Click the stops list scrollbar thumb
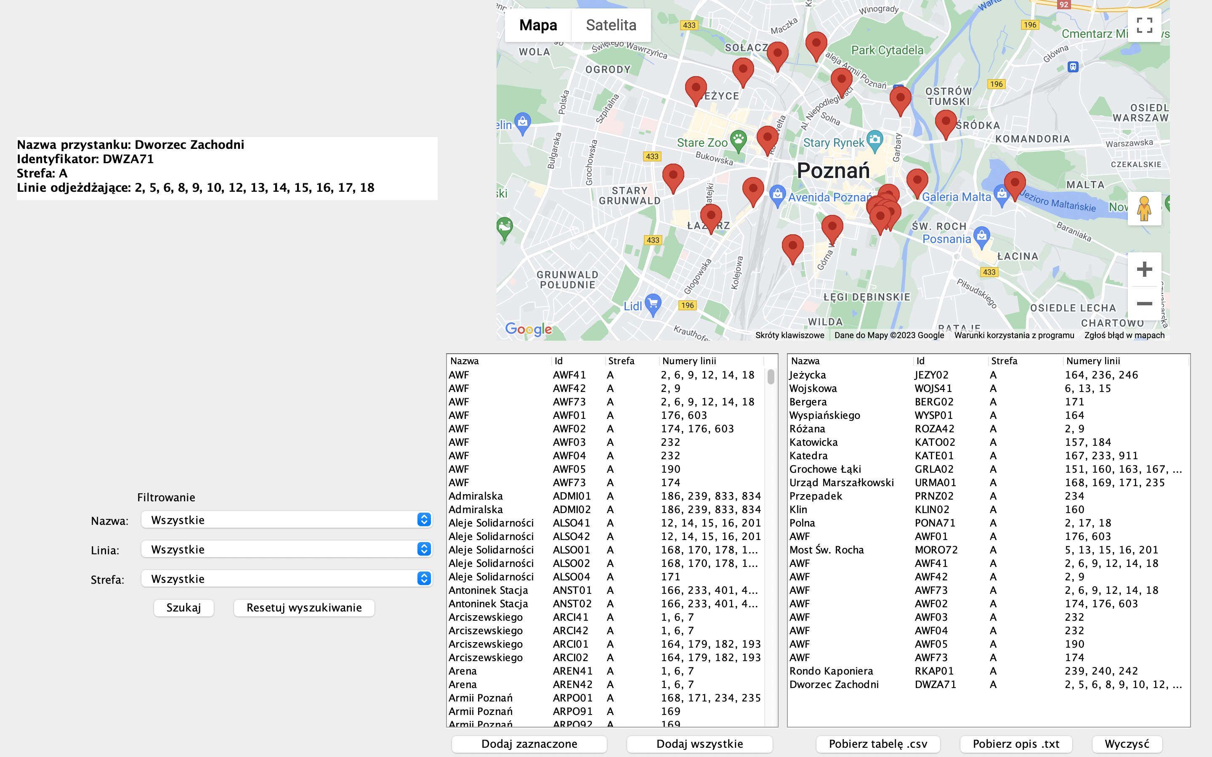 [x=771, y=376]
